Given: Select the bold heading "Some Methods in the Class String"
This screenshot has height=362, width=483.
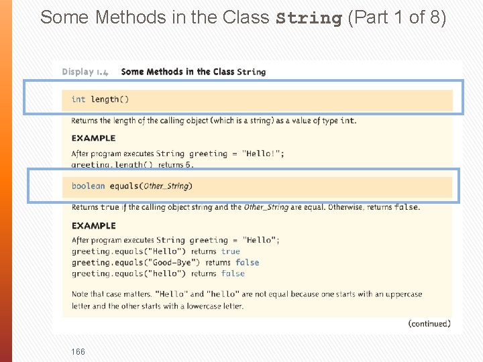Looking at the screenshot, I should tap(193, 72).
